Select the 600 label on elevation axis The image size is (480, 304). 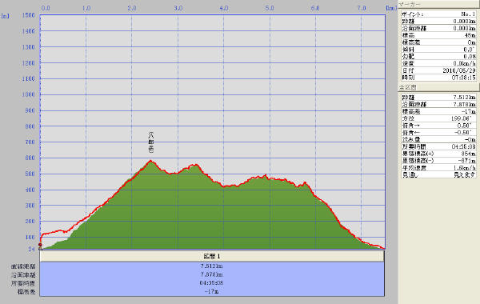click(x=30, y=158)
